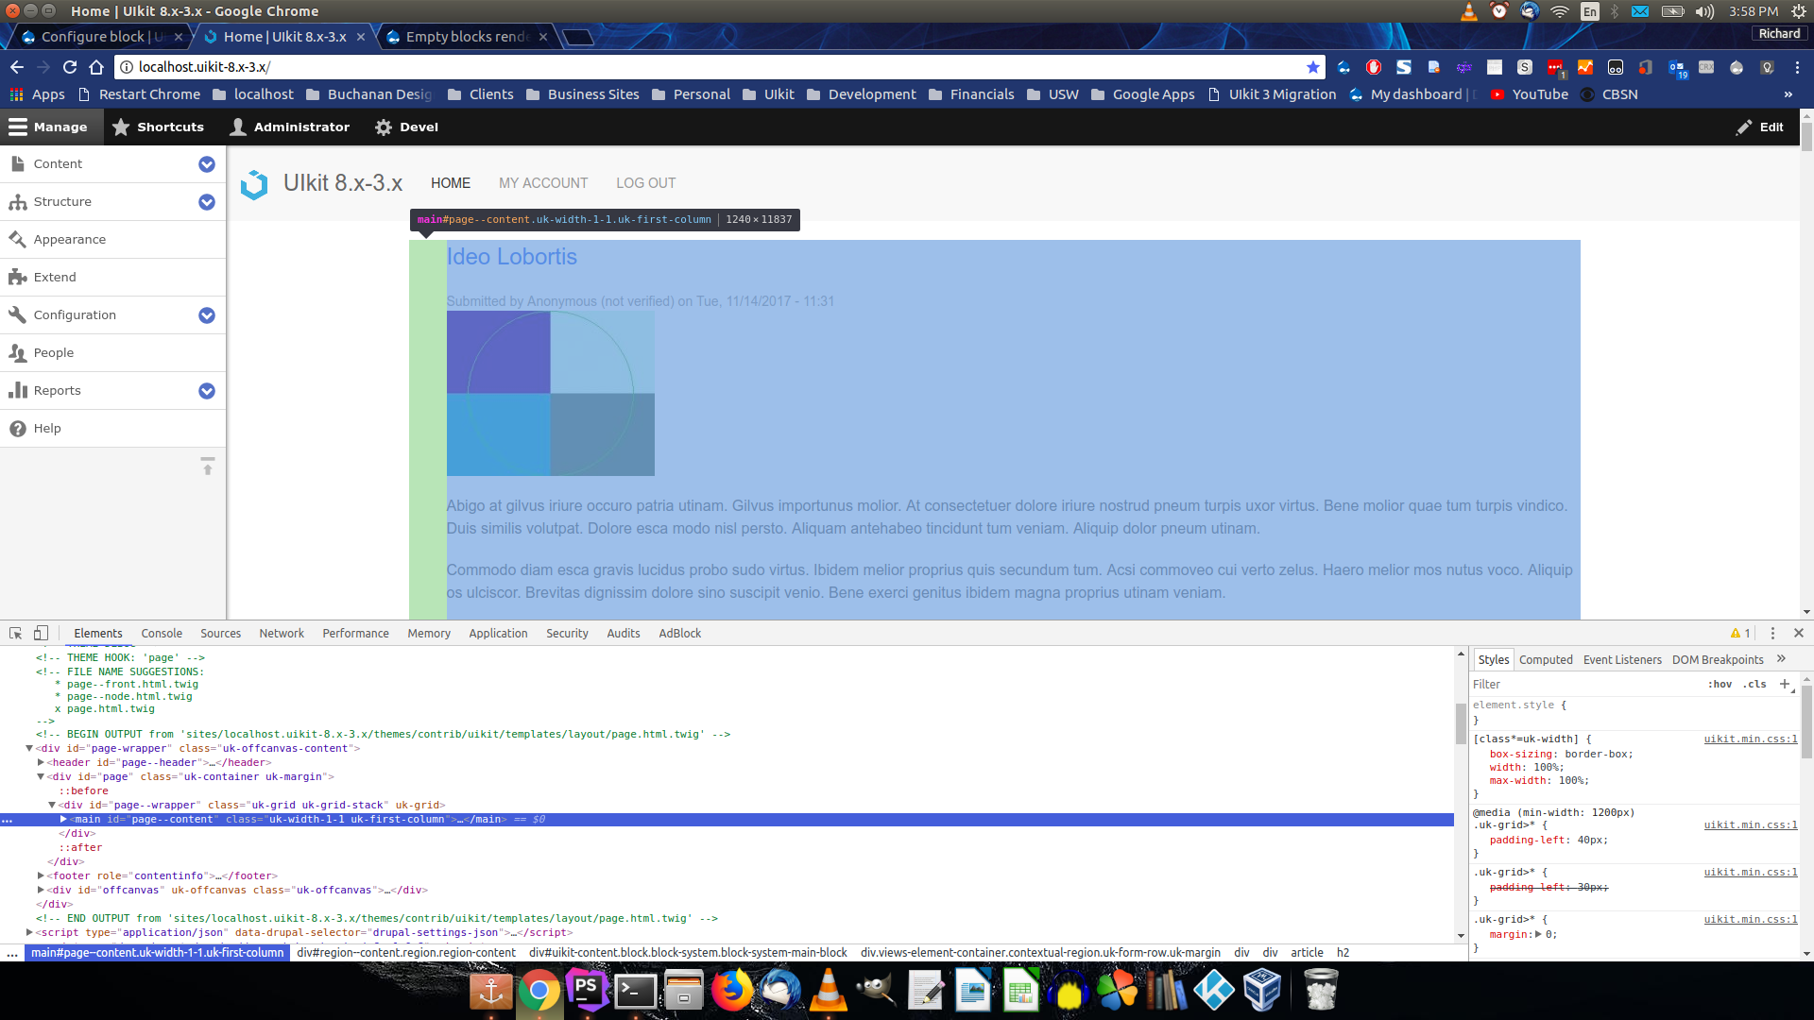Select element inspector tool in DevTools

pyautogui.click(x=15, y=633)
